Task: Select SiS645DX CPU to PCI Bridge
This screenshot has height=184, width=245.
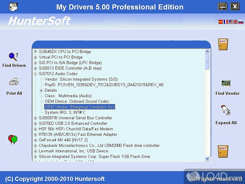Action: coord(65,52)
